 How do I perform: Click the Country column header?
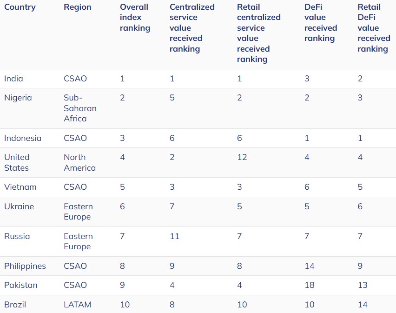click(20, 7)
